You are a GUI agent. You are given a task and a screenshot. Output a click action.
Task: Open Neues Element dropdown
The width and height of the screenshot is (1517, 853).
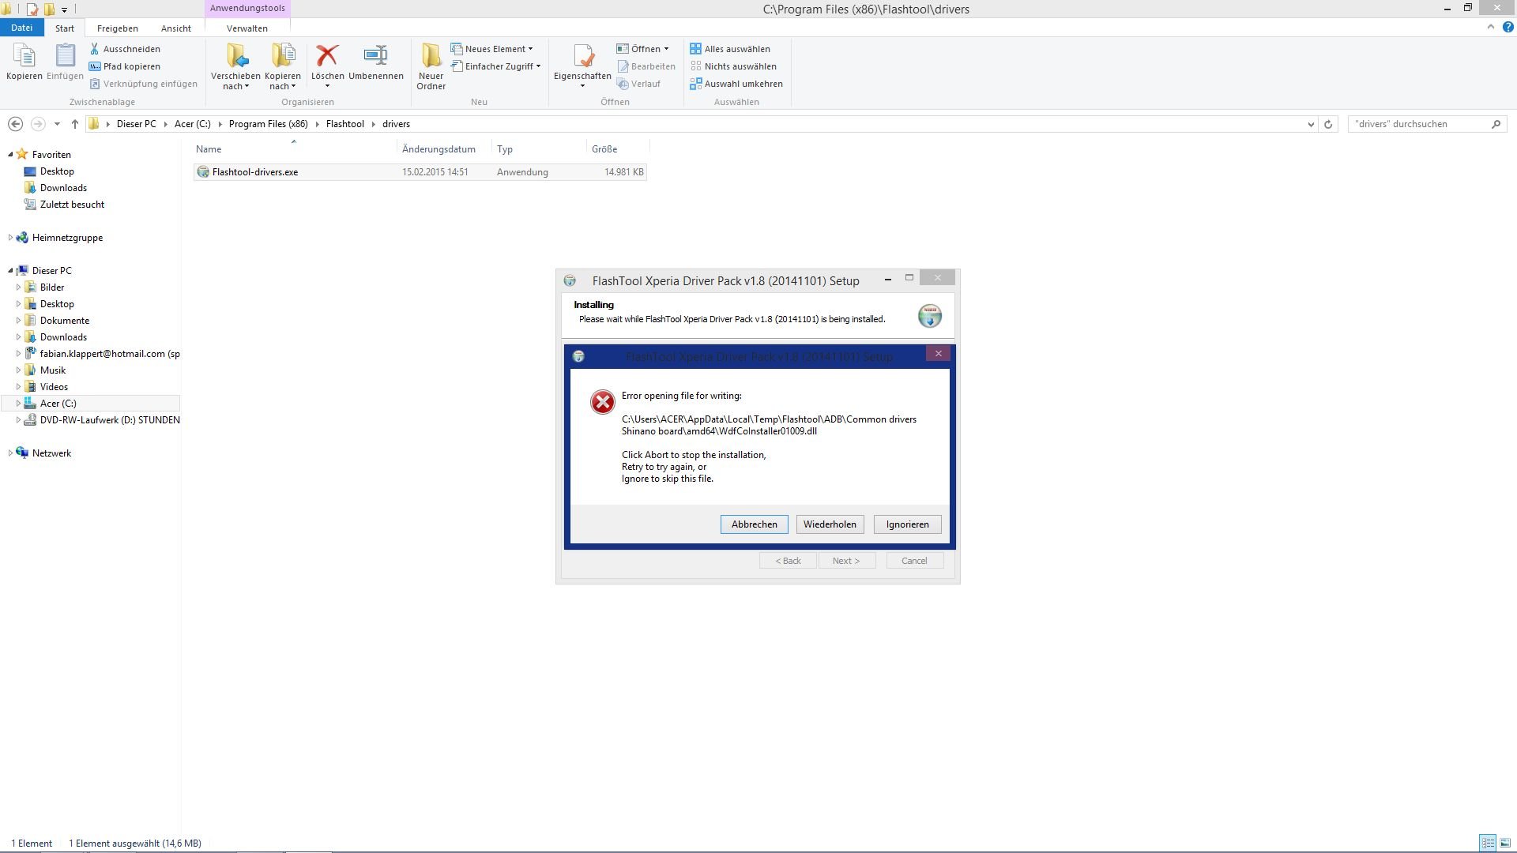492,49
